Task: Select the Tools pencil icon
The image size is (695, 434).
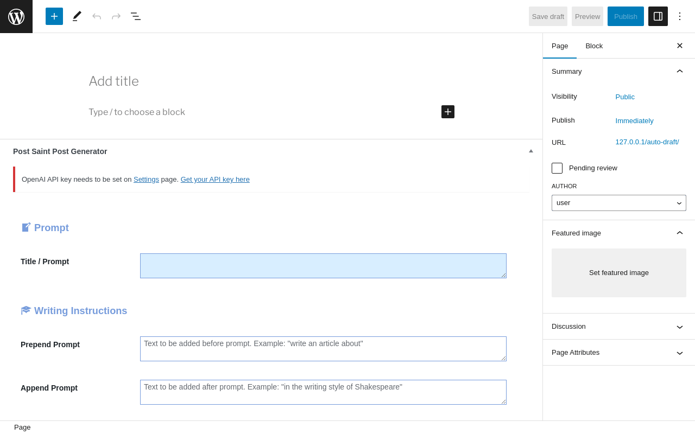Action: coord(77,16)
